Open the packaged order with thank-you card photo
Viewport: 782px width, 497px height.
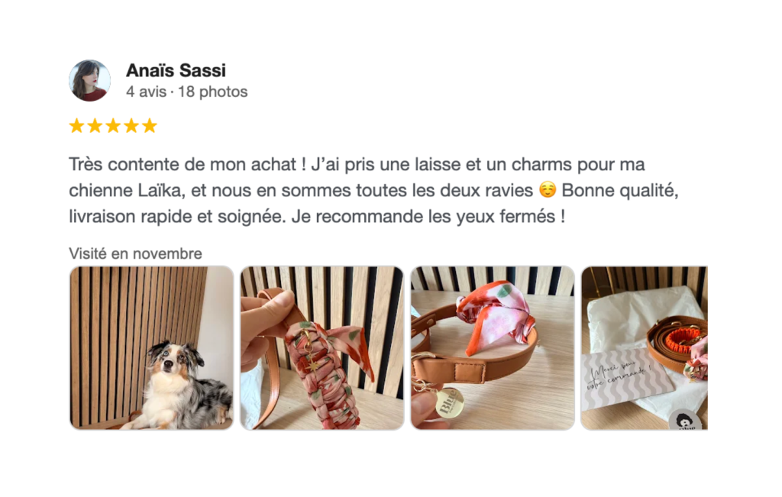click(x=645, y=348)
